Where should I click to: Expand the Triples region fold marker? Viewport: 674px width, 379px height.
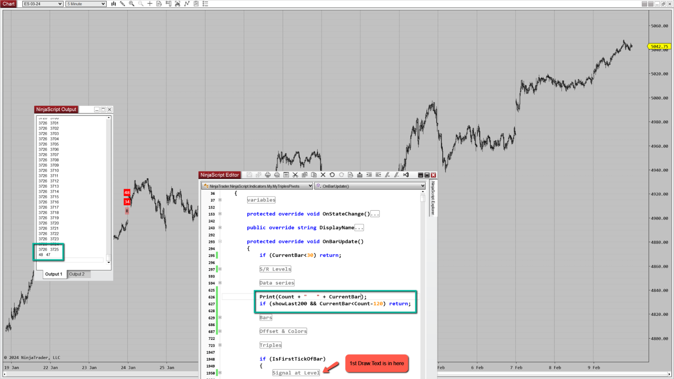pos(220,345)
